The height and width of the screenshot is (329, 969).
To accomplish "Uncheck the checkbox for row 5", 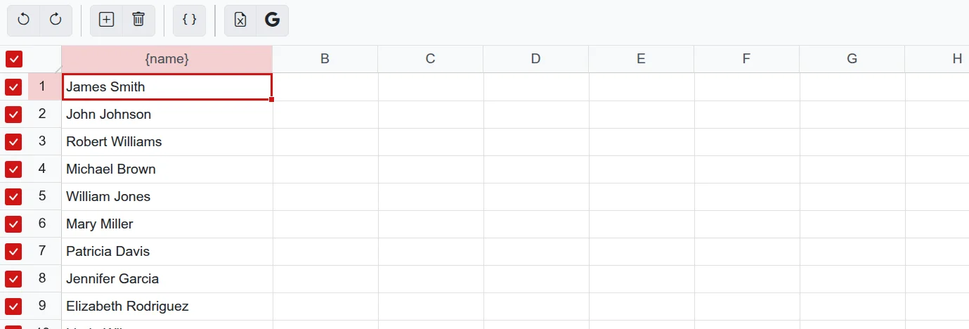I will pyautogui.click(x=13, y=197).
